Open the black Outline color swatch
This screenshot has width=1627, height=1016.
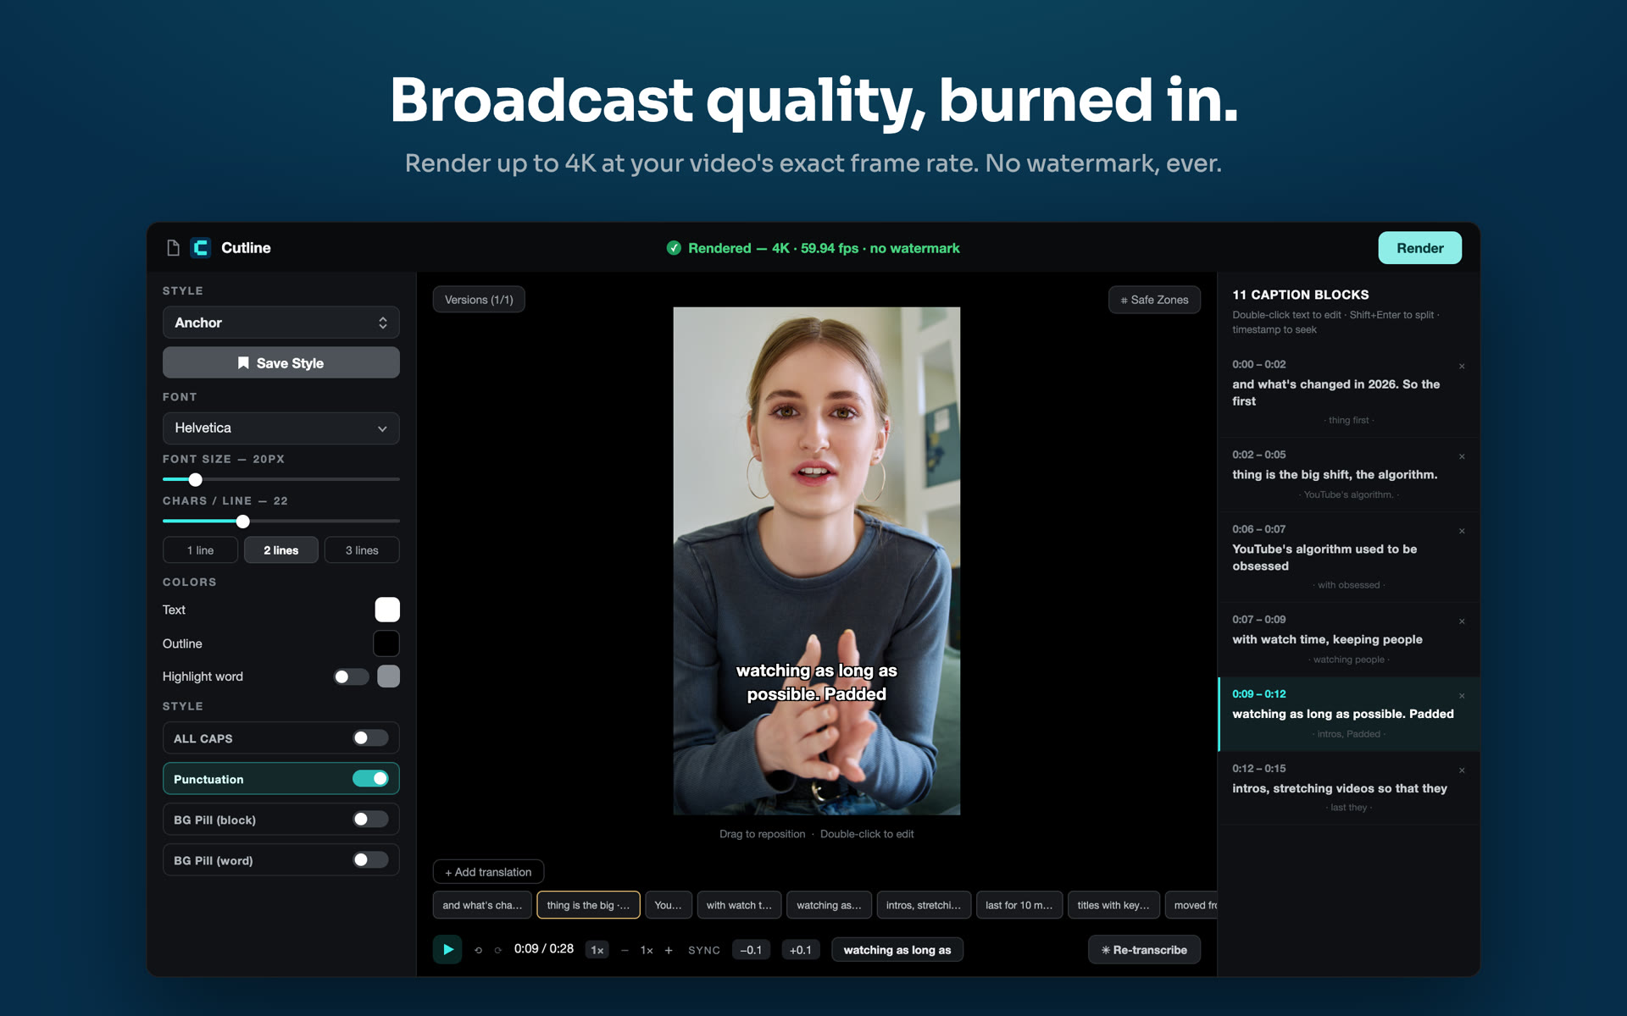click(386, 643)
